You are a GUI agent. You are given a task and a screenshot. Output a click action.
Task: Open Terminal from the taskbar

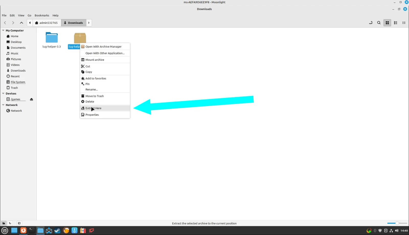(32, 230)
